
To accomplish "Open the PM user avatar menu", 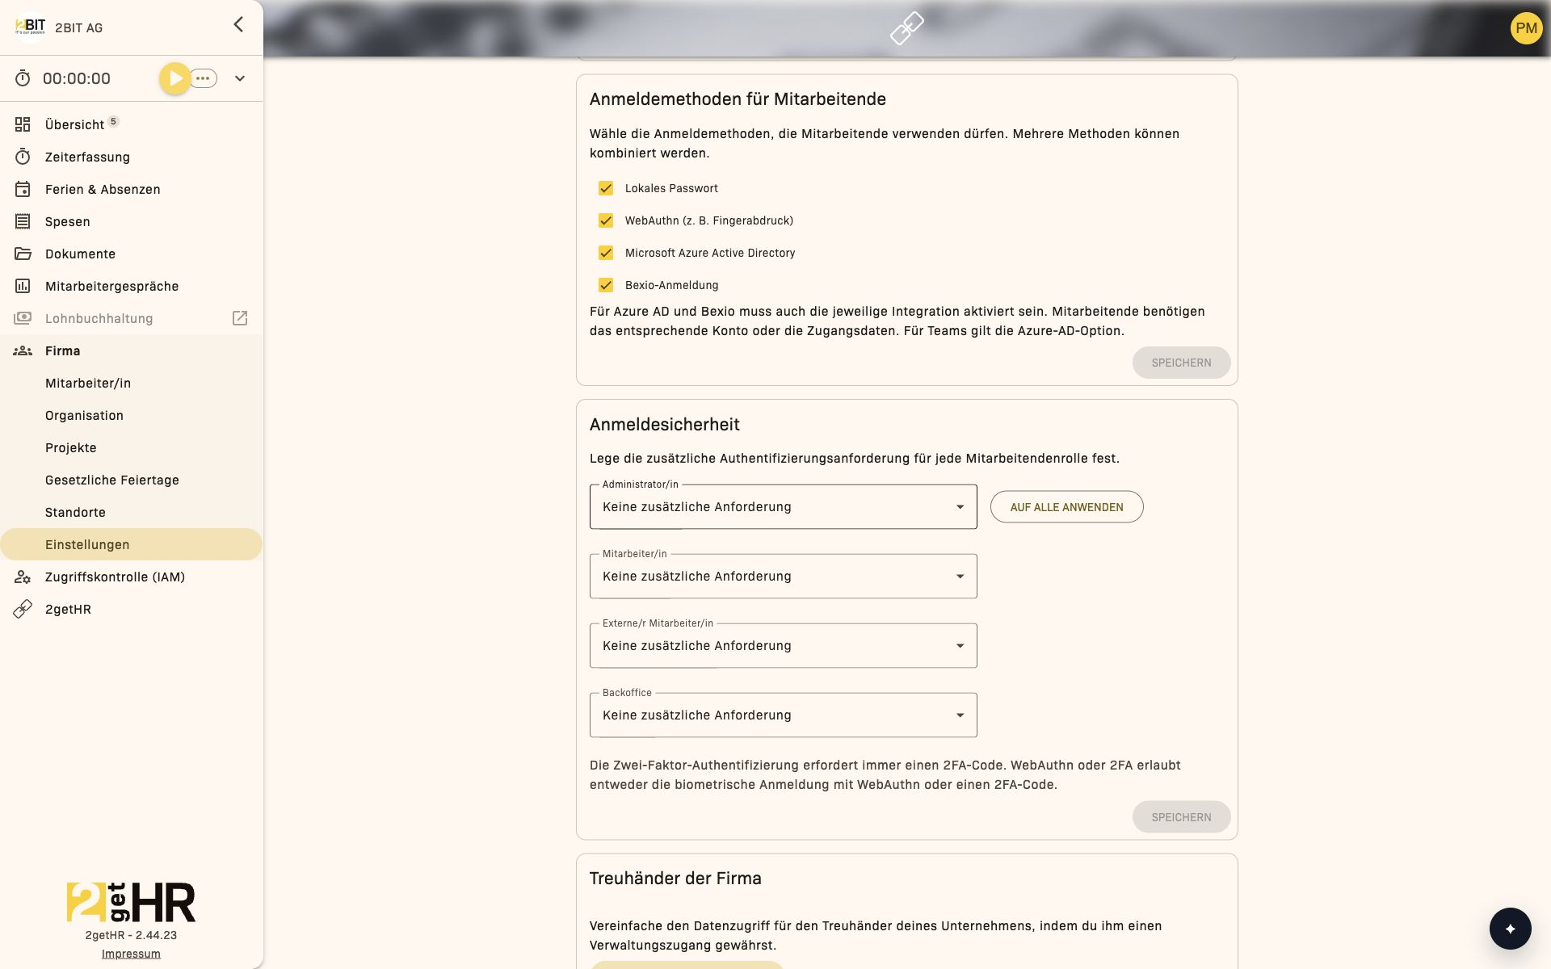I will 1526,28.
